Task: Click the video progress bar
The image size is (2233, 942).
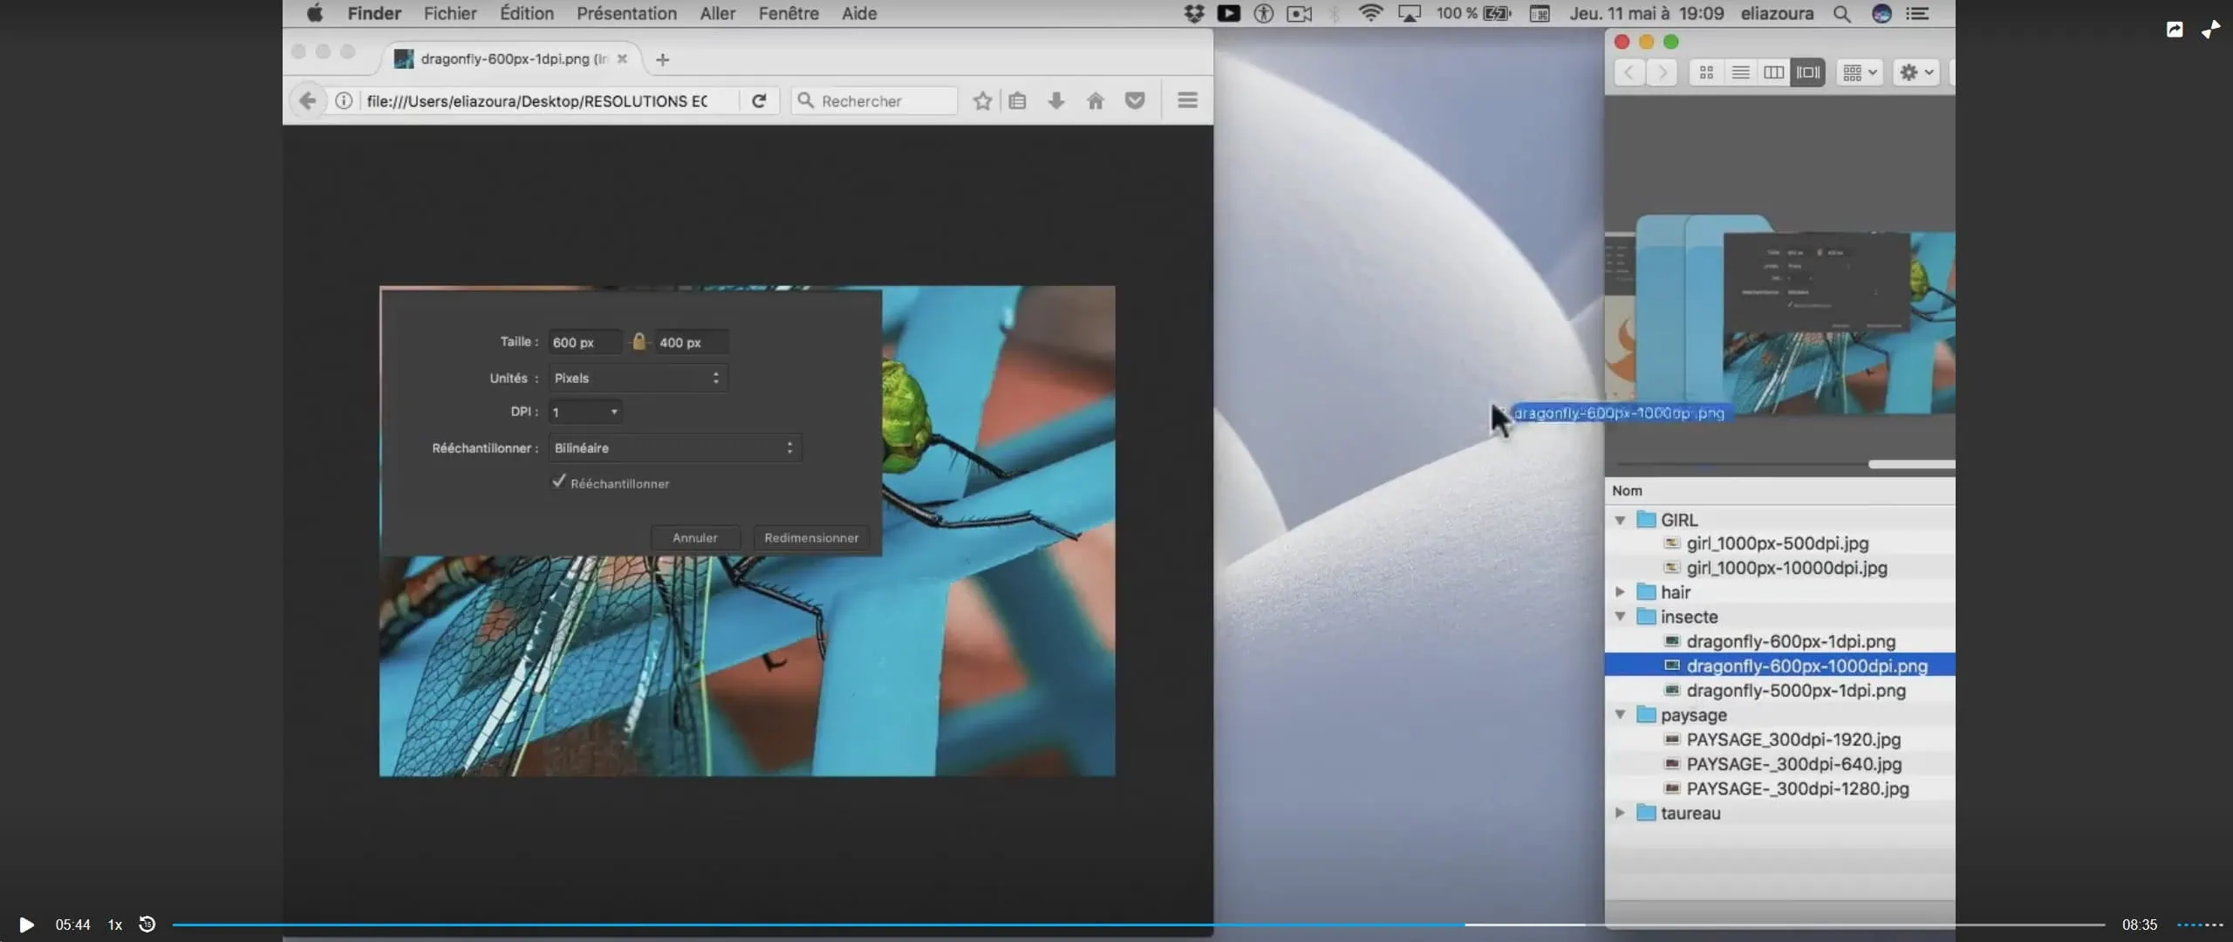Action: click(x=1134, y=925)
